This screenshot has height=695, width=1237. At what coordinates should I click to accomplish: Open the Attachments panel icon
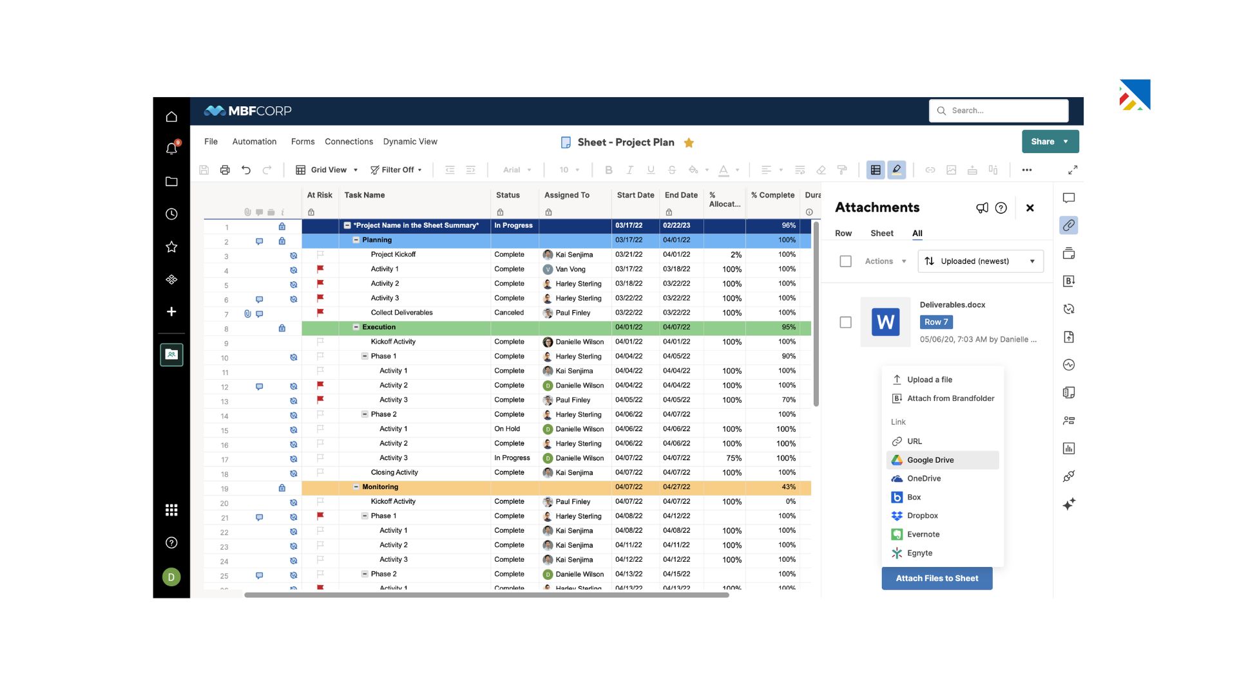point(1068,225)
